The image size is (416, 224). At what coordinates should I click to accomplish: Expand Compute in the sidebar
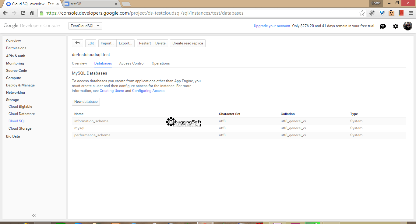click(13, 78)
